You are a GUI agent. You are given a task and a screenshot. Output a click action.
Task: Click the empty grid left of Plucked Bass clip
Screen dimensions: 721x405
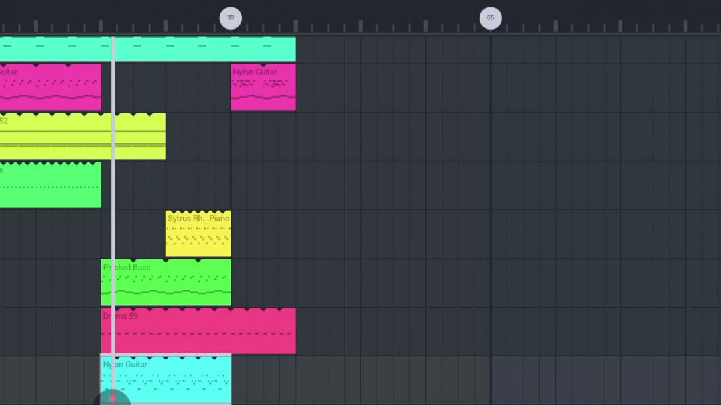point(50,283)
